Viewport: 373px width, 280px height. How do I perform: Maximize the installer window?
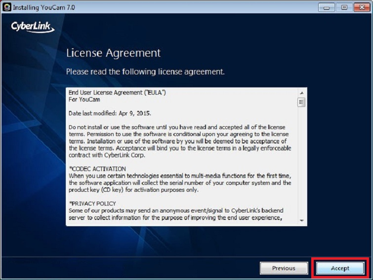pos(343,7)
